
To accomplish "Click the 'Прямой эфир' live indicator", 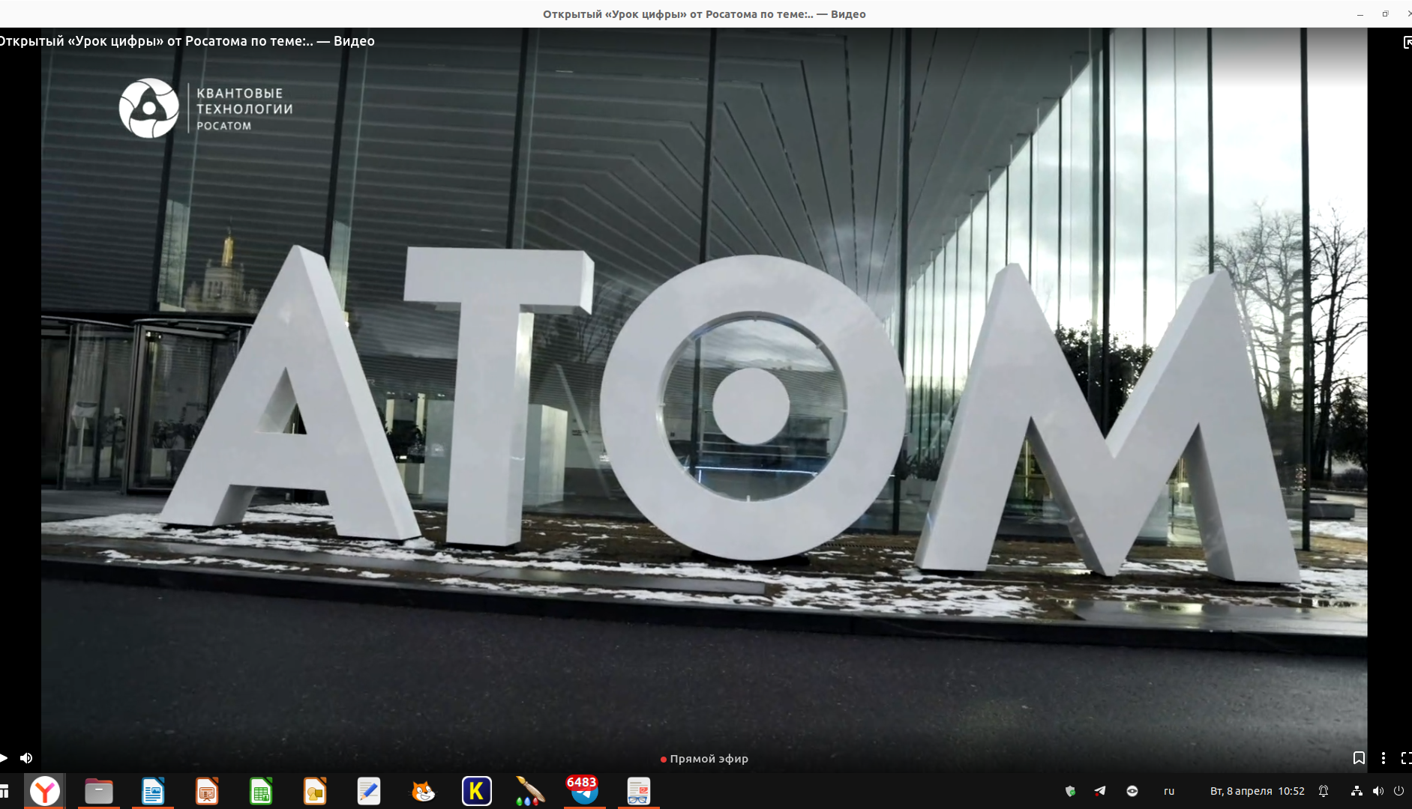I will (704, 759).
